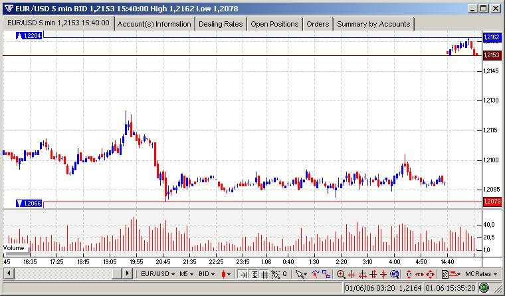
Task: Click the 1,2085 price axis label
Action: coord(491,190)
